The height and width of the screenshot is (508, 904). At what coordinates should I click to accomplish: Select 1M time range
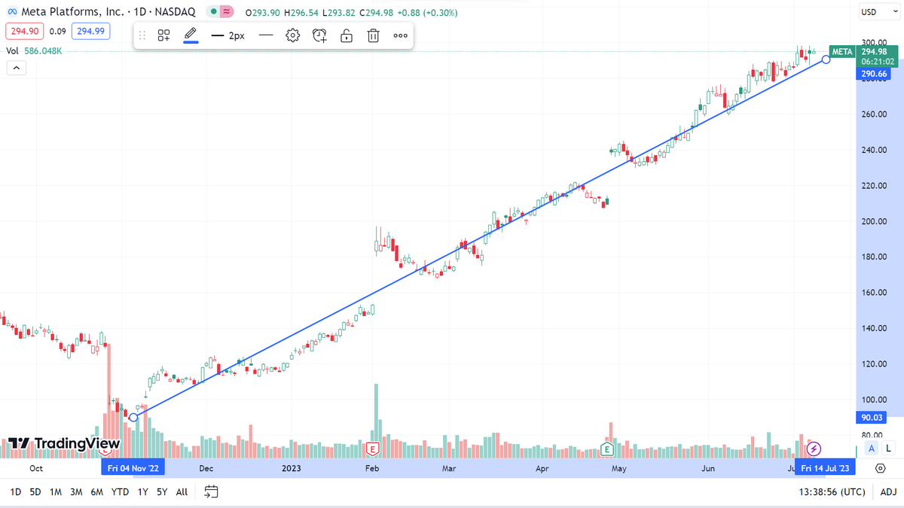[56, 491]
